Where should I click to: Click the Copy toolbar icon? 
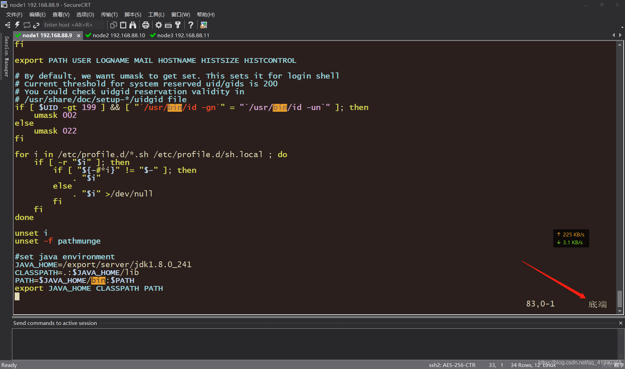pos(114,25)
